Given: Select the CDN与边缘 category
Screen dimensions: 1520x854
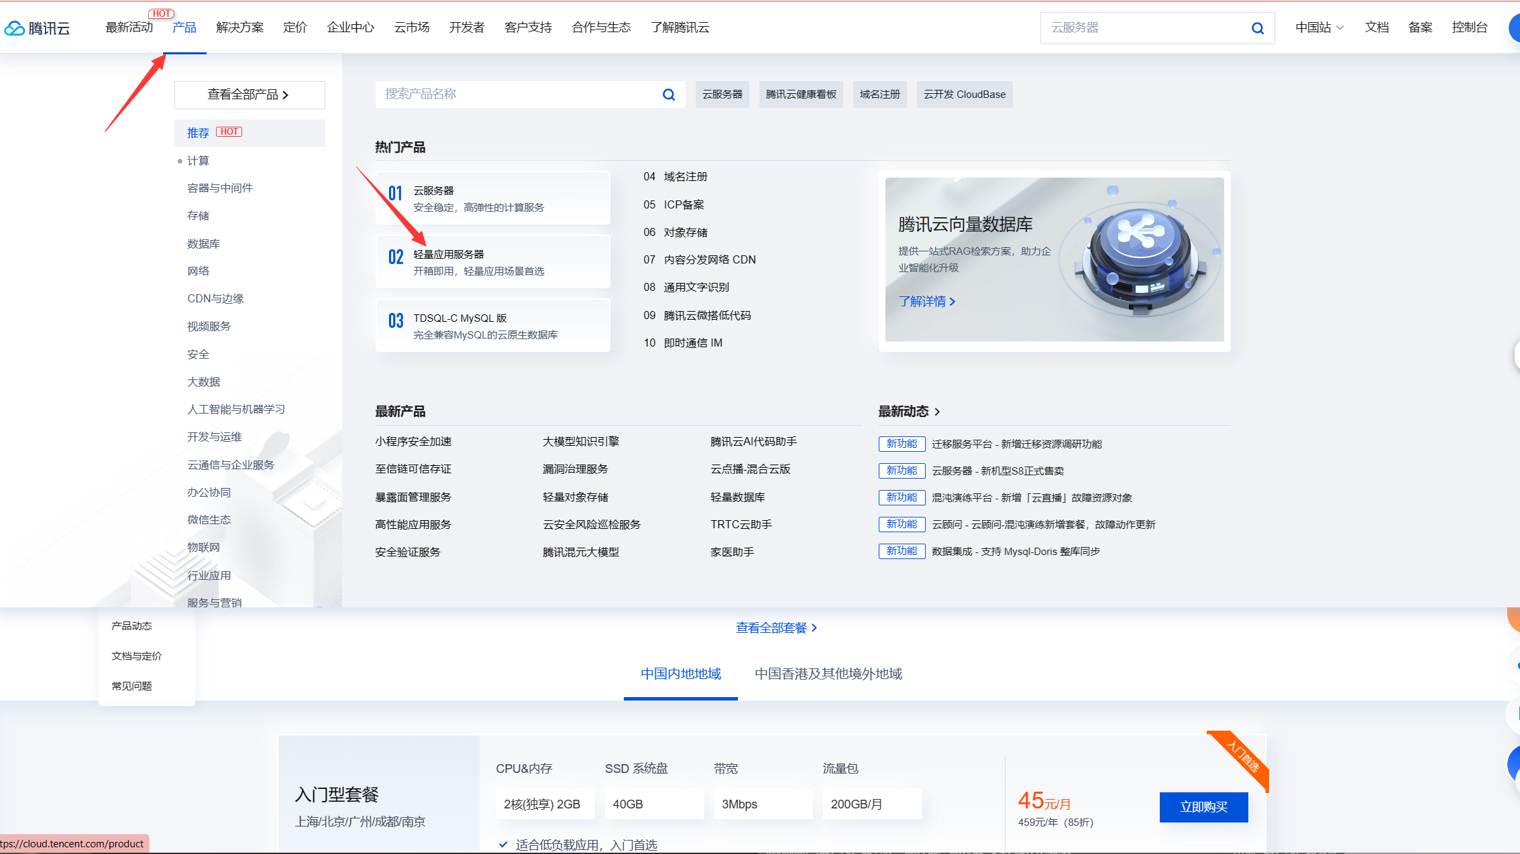Looking at the screenshot, I should point(215,299).
